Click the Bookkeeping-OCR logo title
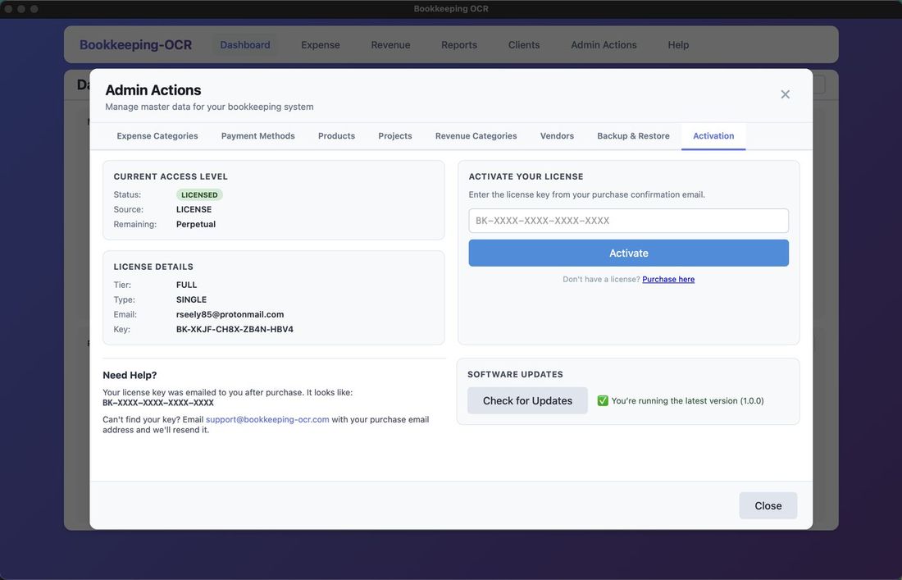Screen dimensions: 902x580 (x=135, y=45)
